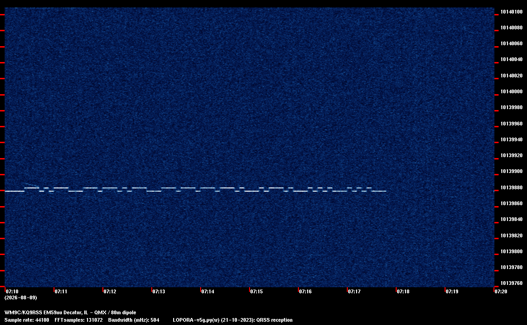Image resolution: width=527 pixels, height=325 pixels.
Task: Click the 10139860 frequency label
Action: tap(511, 203)
